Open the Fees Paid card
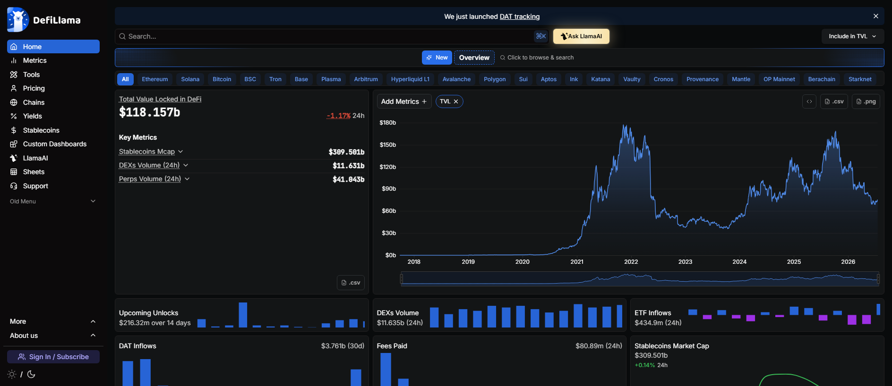The height and width of the screenshot is (386, 892). point(499,361)
